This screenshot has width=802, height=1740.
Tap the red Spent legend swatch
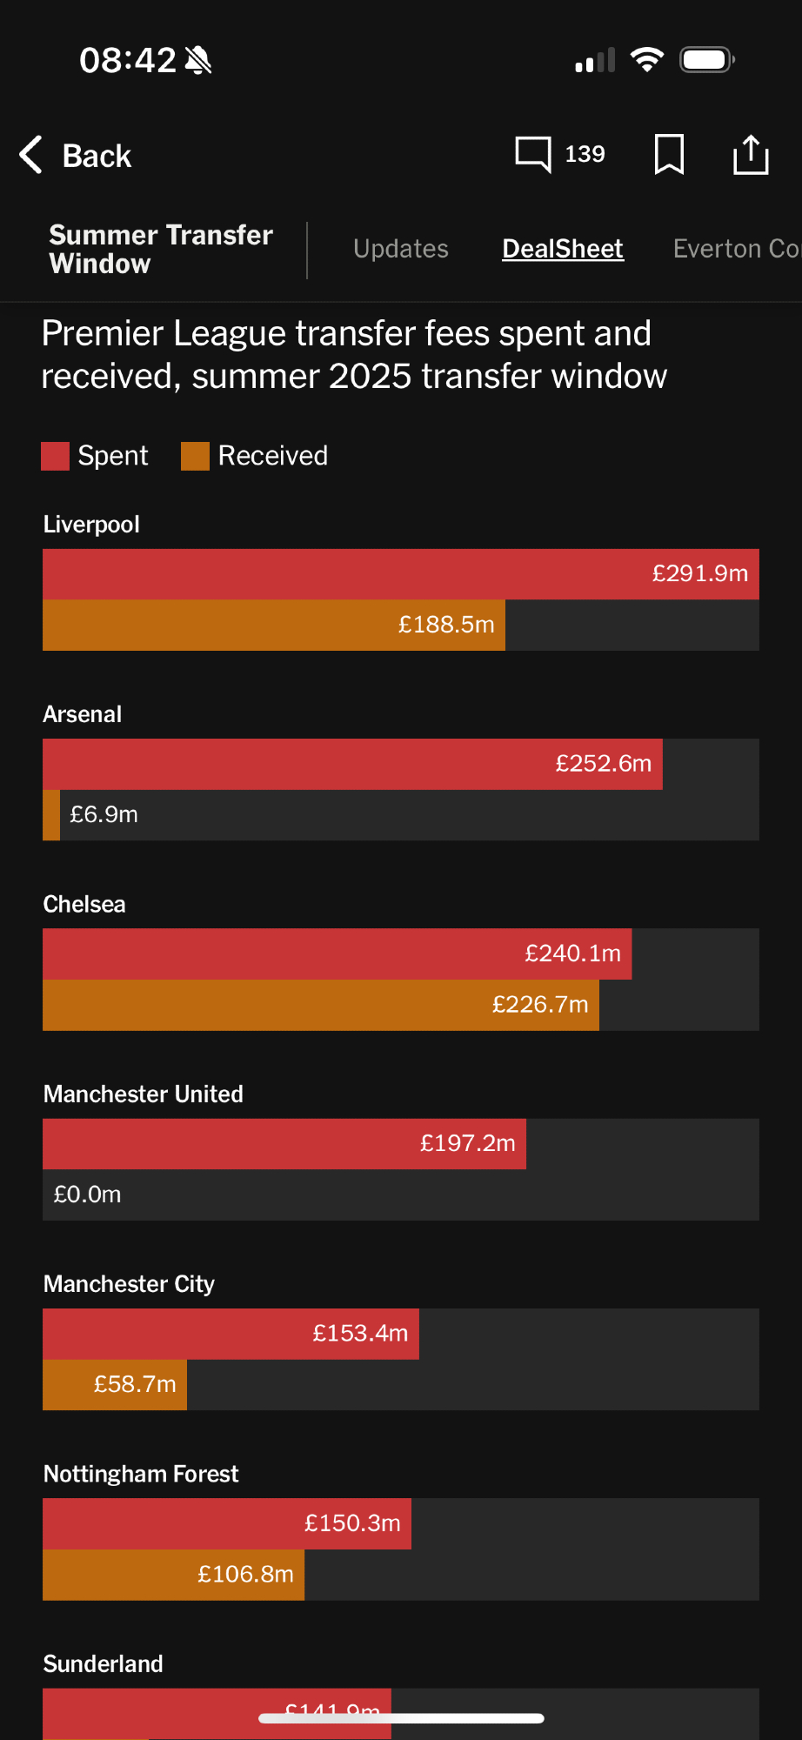55,456
